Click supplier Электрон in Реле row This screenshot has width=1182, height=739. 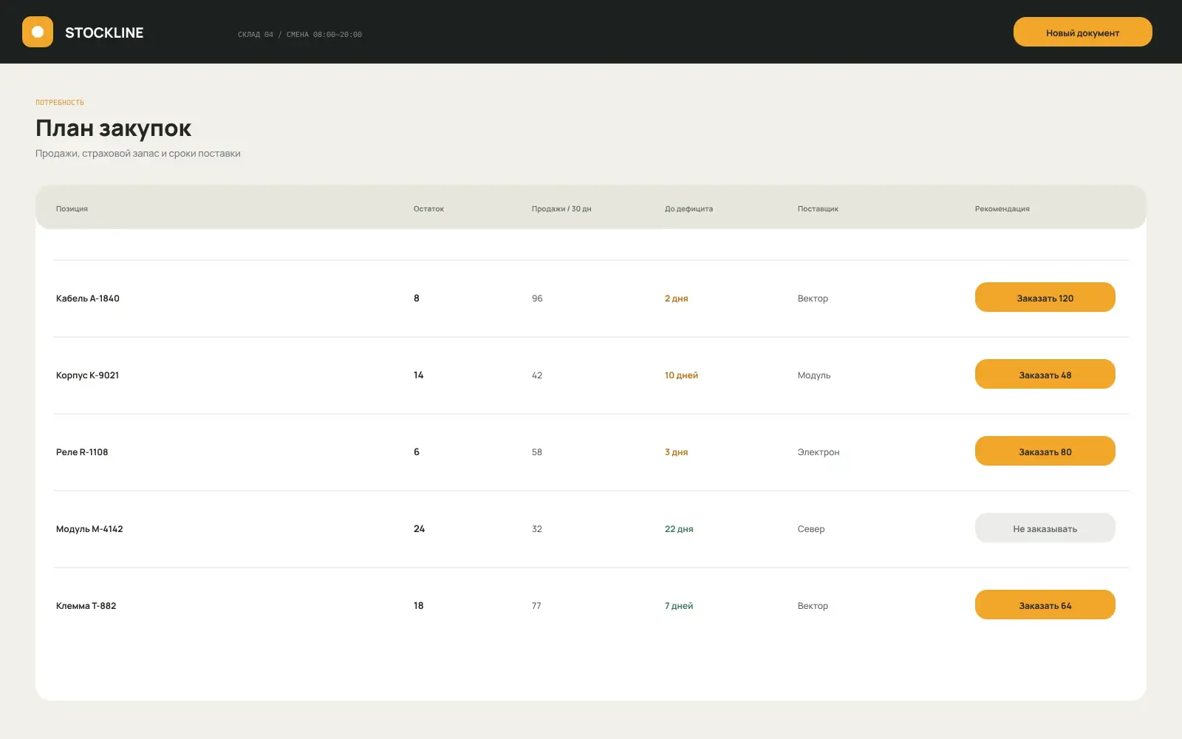819,452
